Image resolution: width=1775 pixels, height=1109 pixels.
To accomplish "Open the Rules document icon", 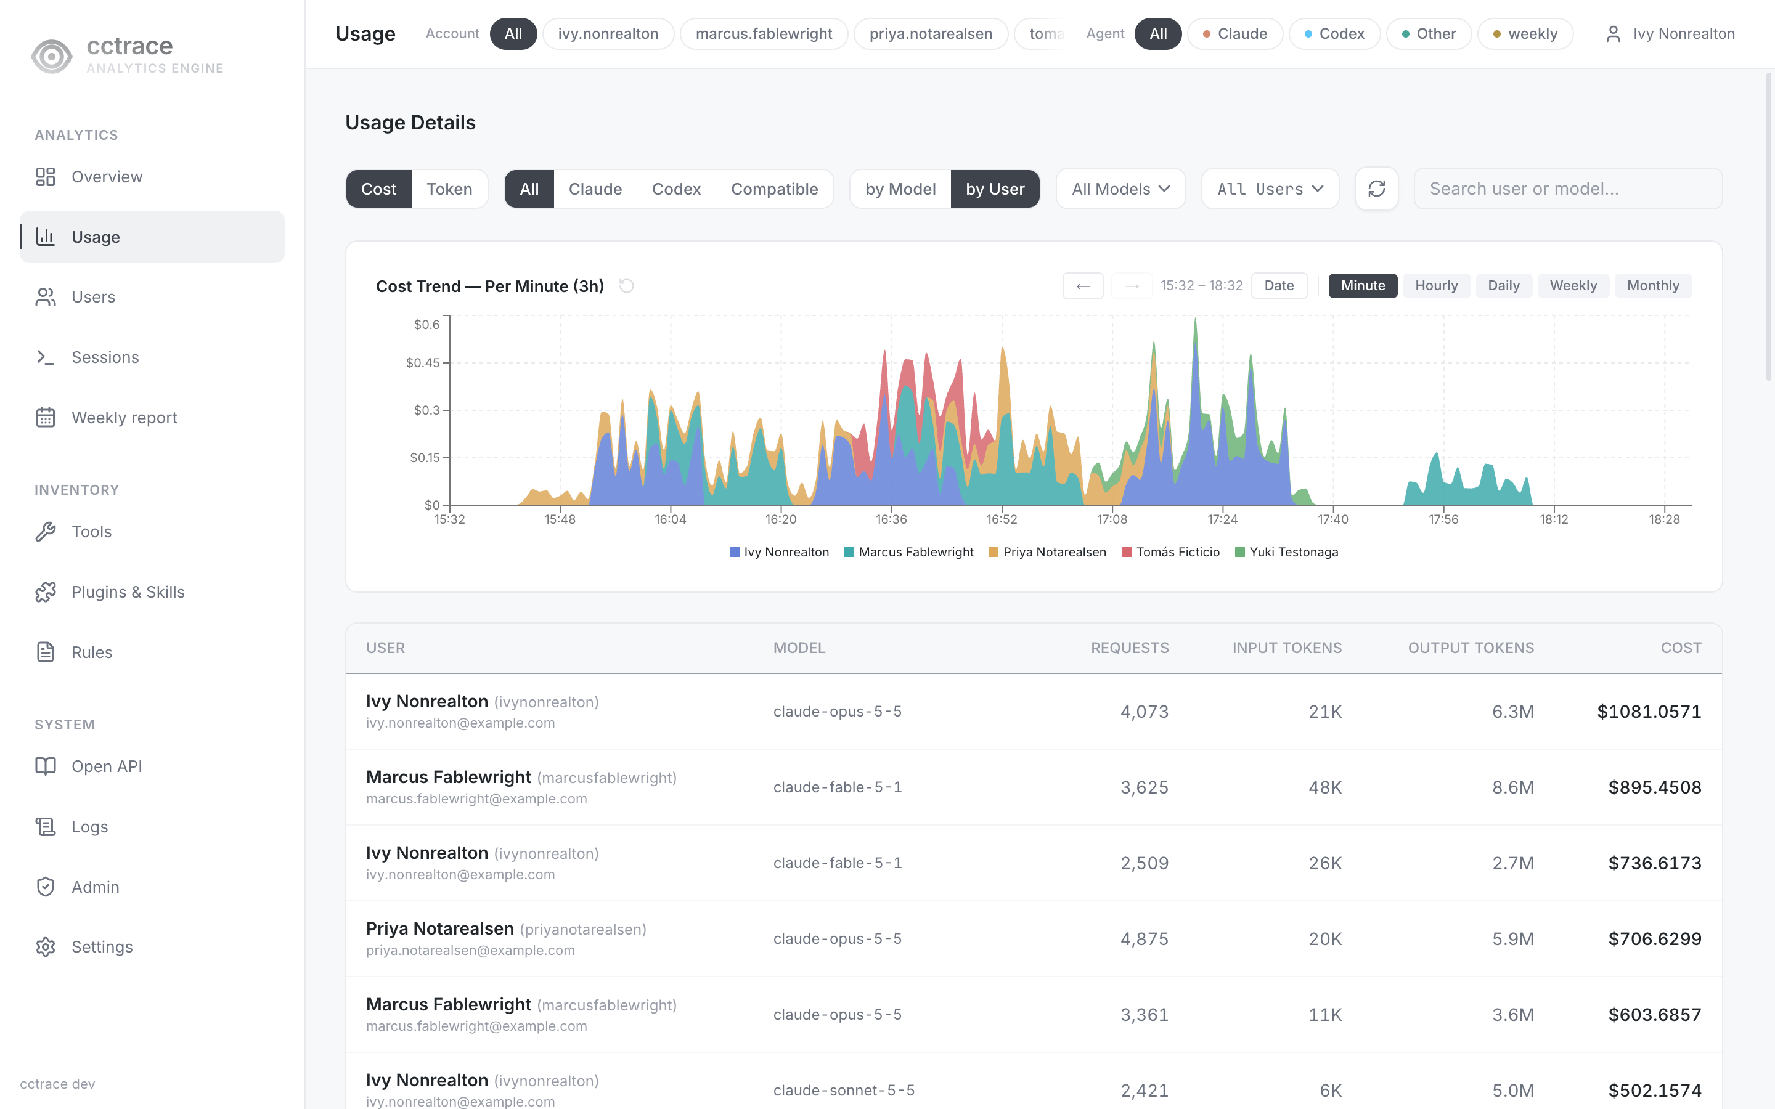I will [x=46, y=652].
